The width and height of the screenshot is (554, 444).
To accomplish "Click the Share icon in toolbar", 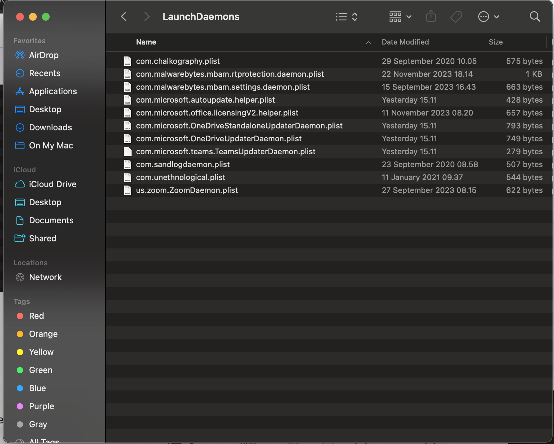I will coord(431,16).
